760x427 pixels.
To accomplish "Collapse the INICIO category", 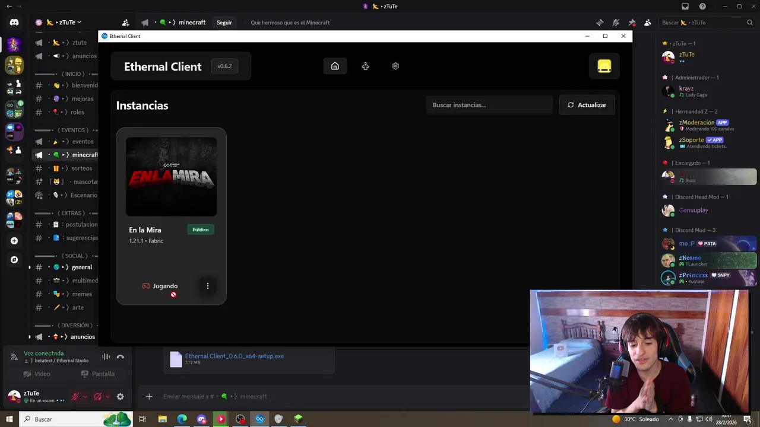I will click(66, 74).
